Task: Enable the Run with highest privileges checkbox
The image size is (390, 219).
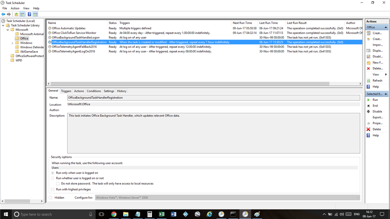Action: (x=53, y=189)
